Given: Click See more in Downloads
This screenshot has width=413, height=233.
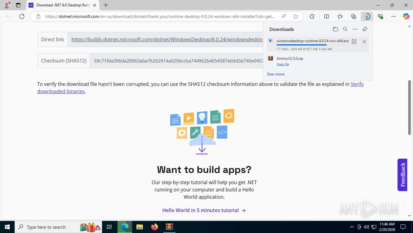Looking at the screenshot, I should (276, 74).
